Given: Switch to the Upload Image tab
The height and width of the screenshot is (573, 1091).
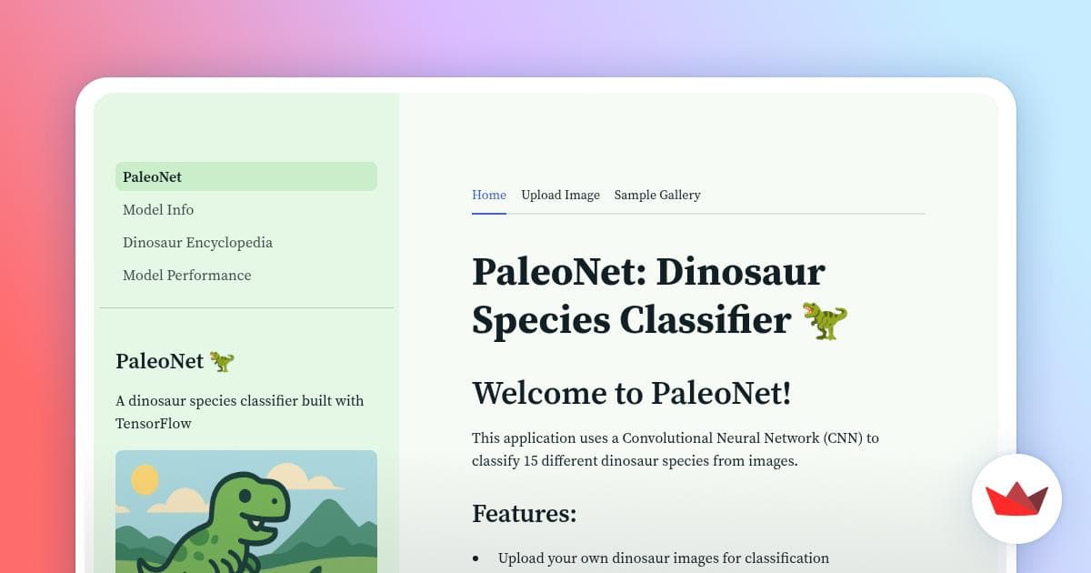Looking at the screenshot, I should coord(560,195).
